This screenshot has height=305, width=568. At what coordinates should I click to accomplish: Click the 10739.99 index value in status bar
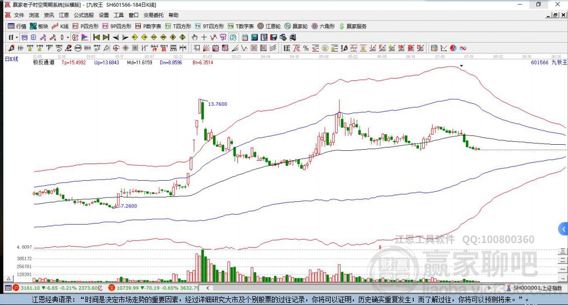pos(127,288)
